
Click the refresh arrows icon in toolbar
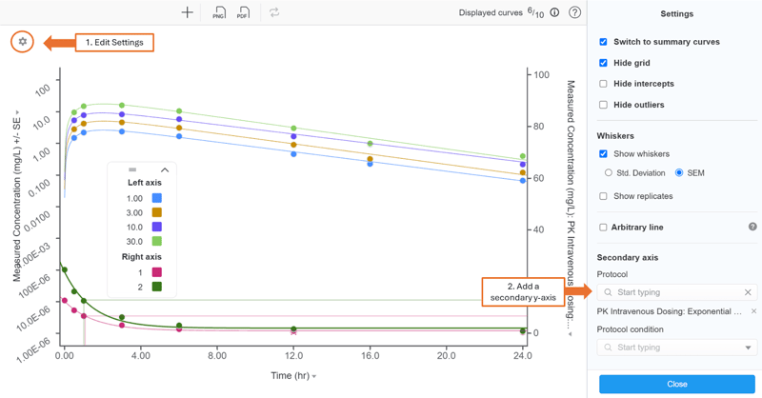pyautogui.click(x=274, y=12)
